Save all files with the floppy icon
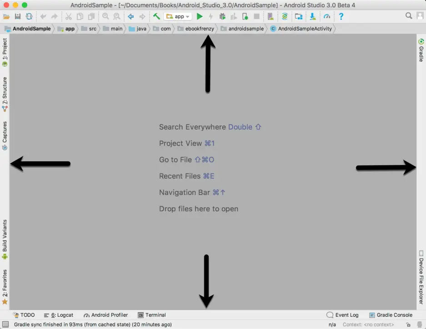The height and width of the screenshot is (329, 426). (x=18, y=16)
